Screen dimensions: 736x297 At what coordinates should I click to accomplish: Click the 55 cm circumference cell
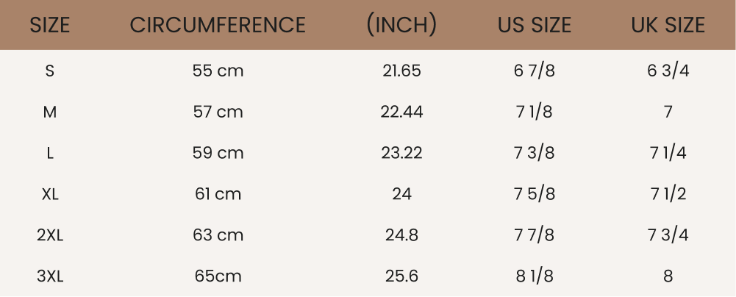point(218,71)
